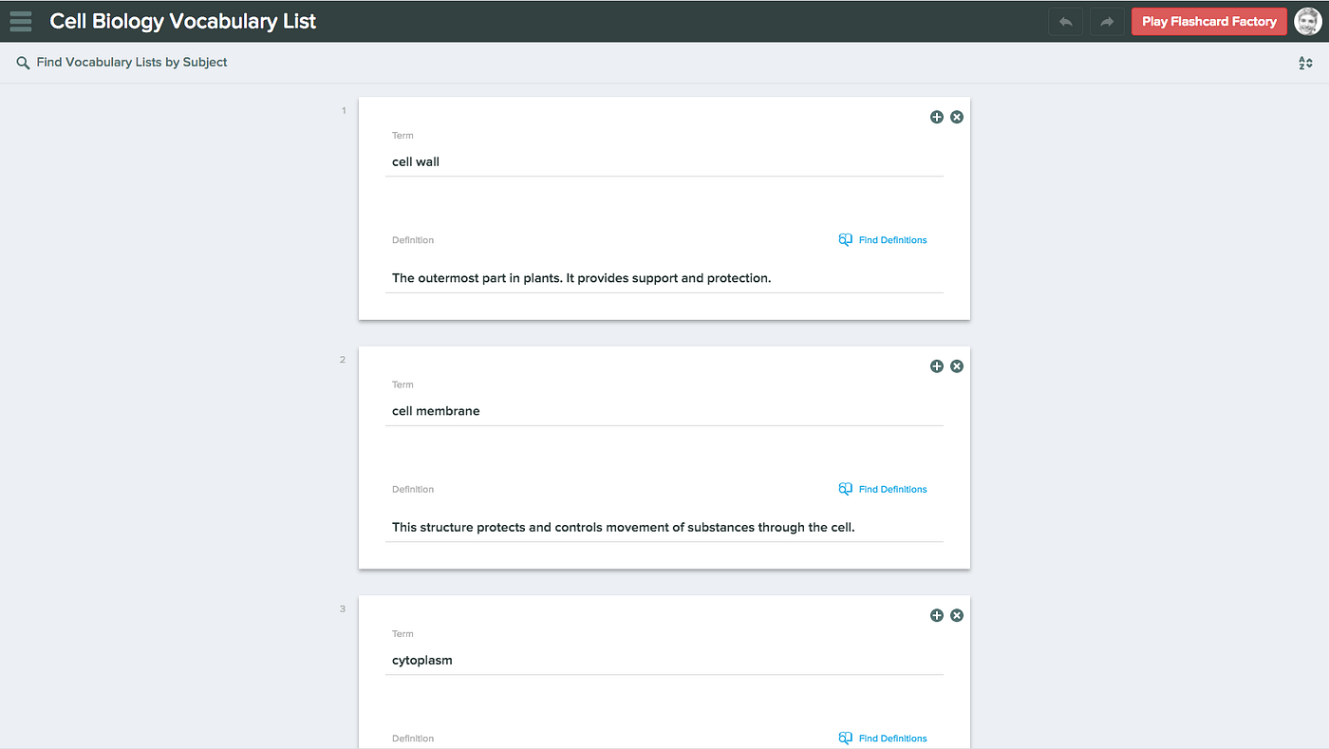The height and width of the screenshot is (749, 1329).
Task: Click the redo arrow in the toolbar
Action: click(1106, 20)
